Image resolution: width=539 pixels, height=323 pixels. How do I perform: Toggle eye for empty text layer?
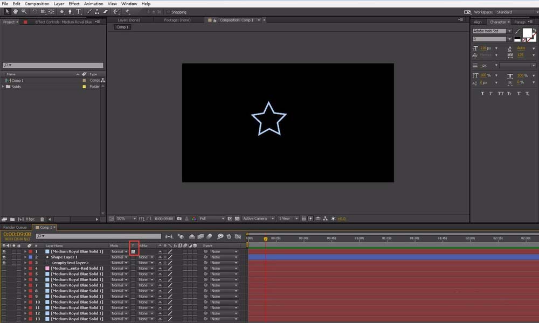pos(4,263)
